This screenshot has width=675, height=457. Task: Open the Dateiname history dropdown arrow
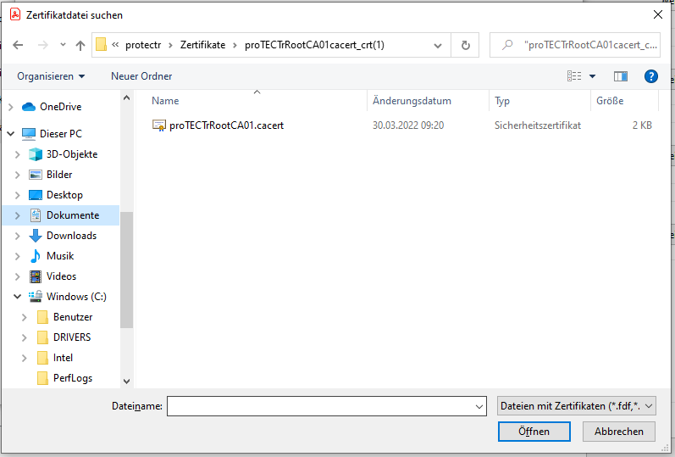pyautogui.click(x=479, y=407)
